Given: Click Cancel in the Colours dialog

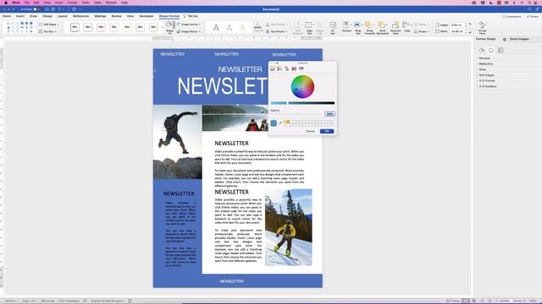Looking at the screenshot, I should tap(310, 132).
